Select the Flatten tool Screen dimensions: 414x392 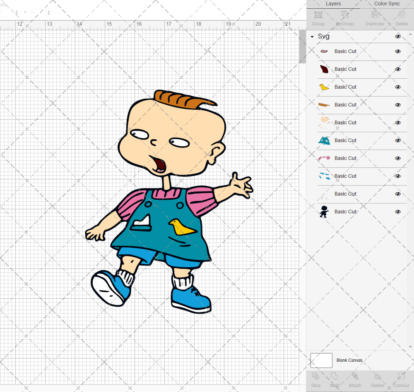377,376
